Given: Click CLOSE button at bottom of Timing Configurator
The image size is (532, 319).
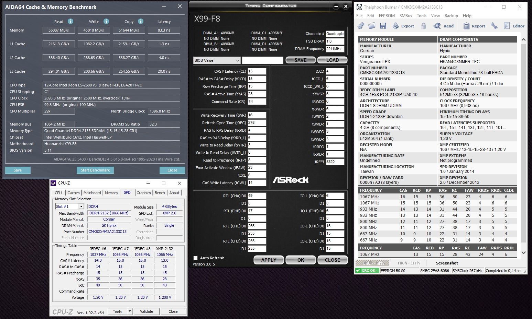Looking at the screenshot, I should click(333, 260).
